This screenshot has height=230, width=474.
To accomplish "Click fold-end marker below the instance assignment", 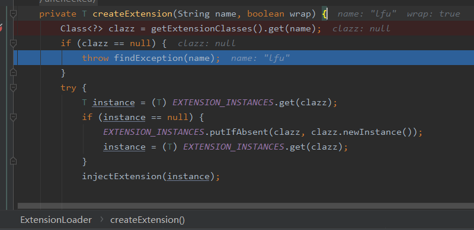I will [13, 161].
